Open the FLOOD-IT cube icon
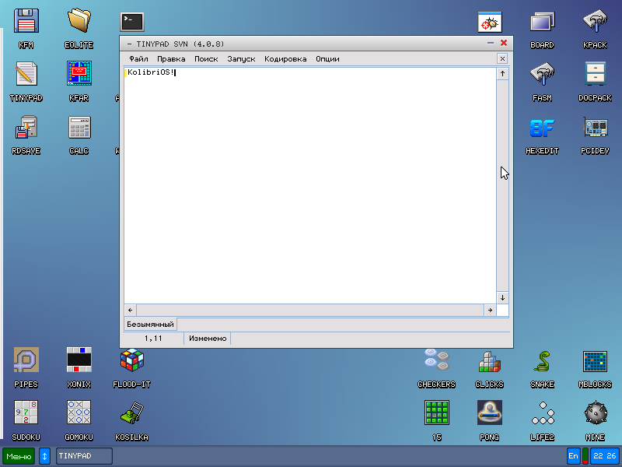 (131, 362)
